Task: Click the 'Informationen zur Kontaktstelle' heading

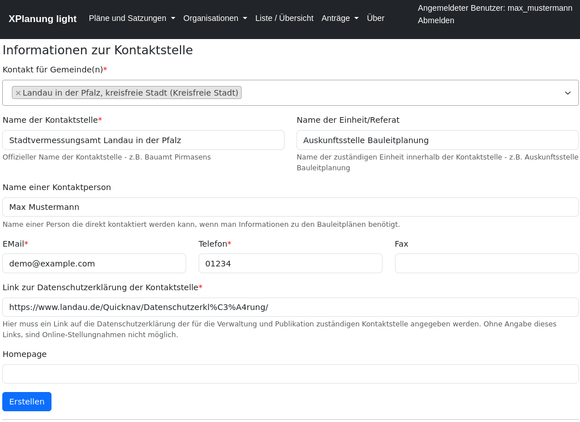Action: coord(98,50)
